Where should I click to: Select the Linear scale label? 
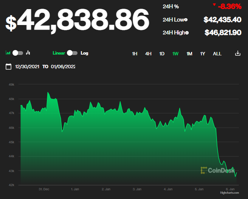(59, 53)
